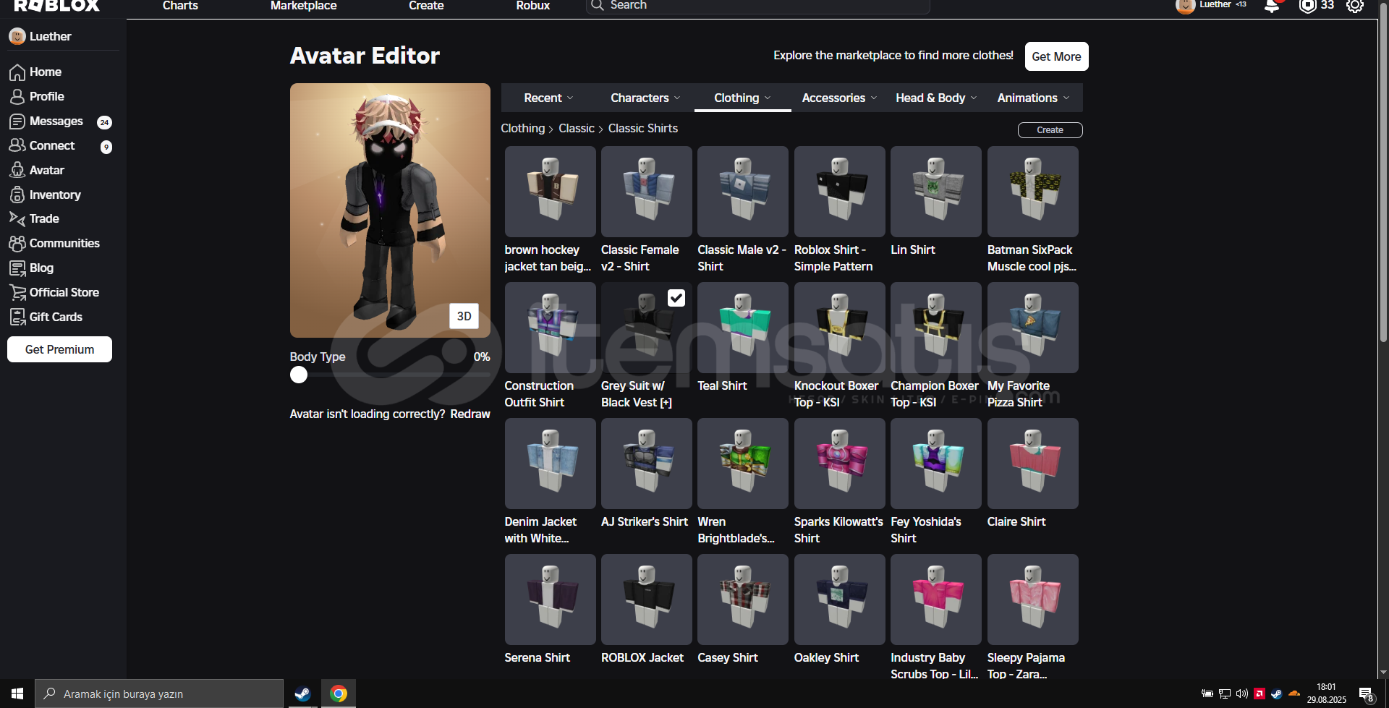Expand the Recent dropdown
This screenshot has width=1389, height=708.
click(548, 98)
